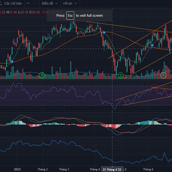This screenshot has width=172, height=172.
Task: Select the blue plus marker near January 2022
Action: pos(12,61)
